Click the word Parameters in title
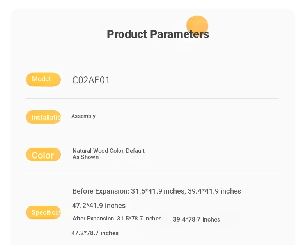Viewport: 308px width, 245px height. [x=180, y=34]
